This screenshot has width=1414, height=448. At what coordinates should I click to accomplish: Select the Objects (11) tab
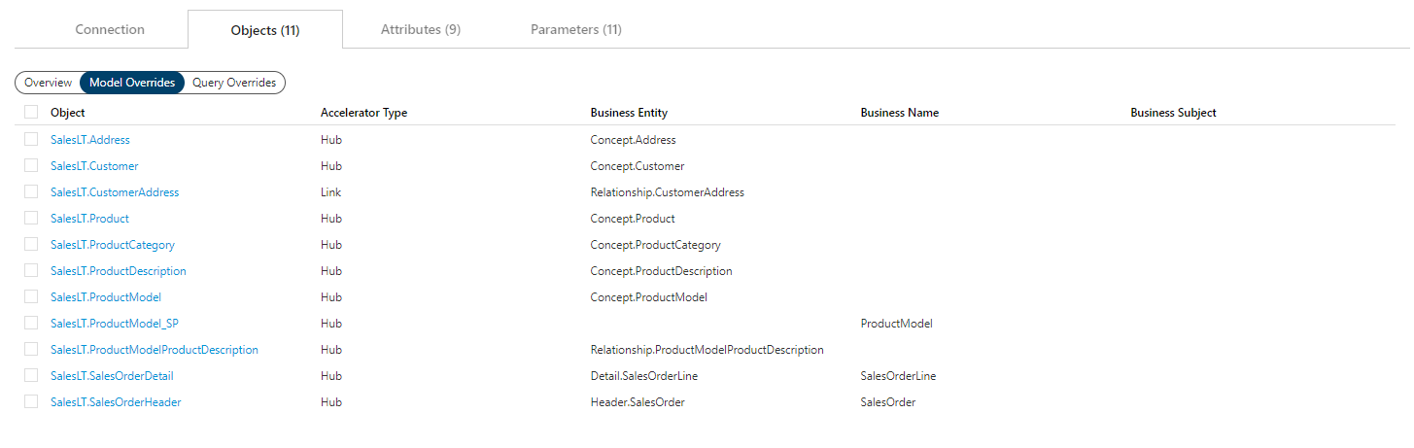265,30
